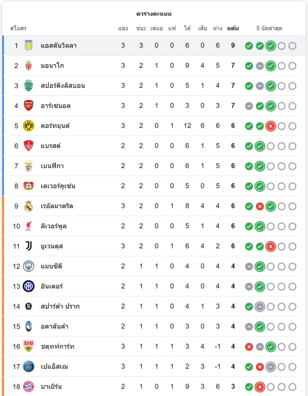Click the Juventus club logo
This screenshot has height=396, width=308.
[28, 246]
